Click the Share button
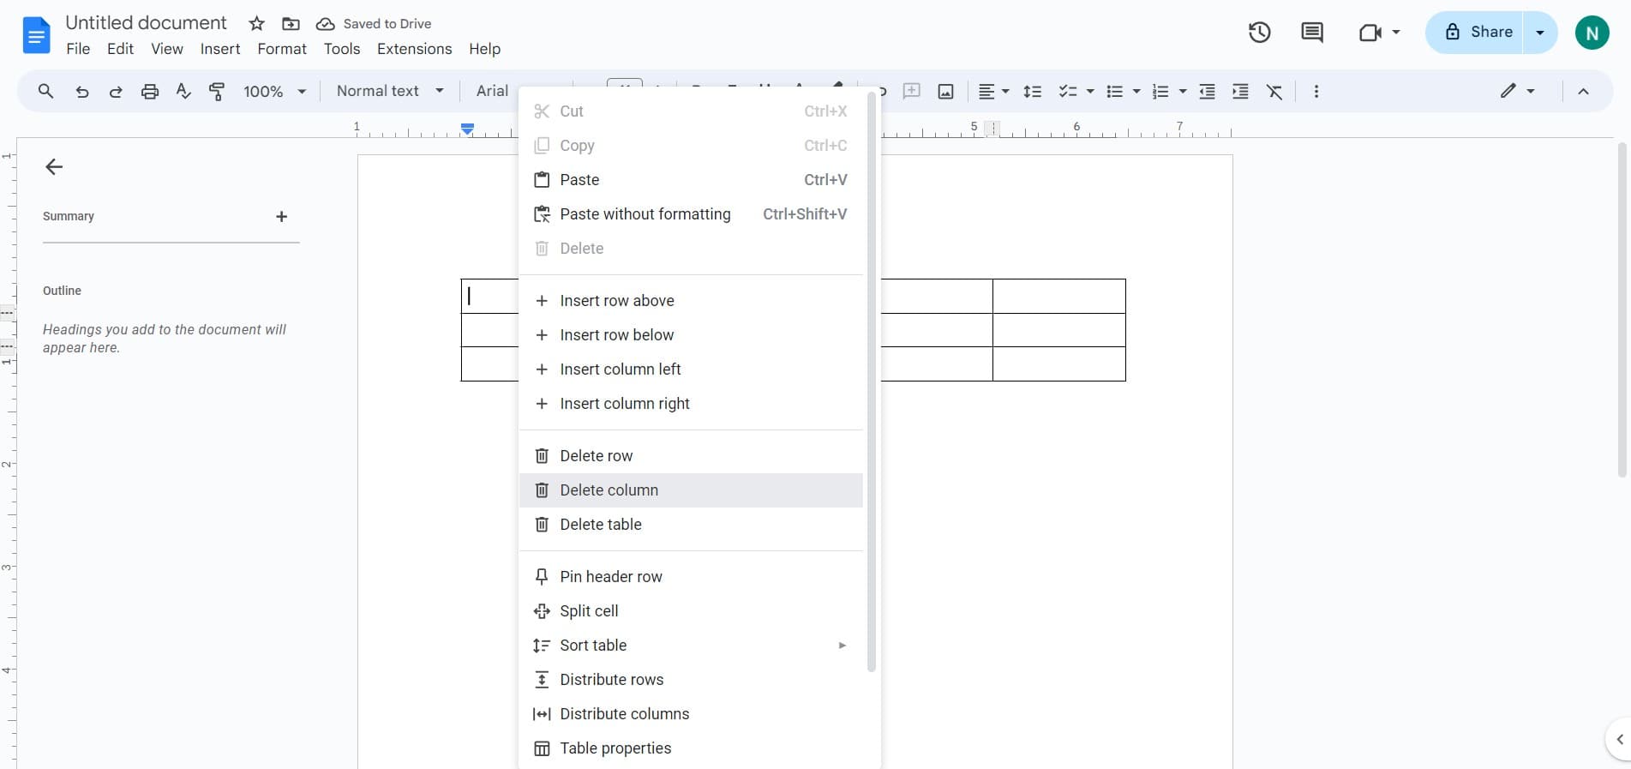This screenshot has width=1631, height=769. point(1478,33)
